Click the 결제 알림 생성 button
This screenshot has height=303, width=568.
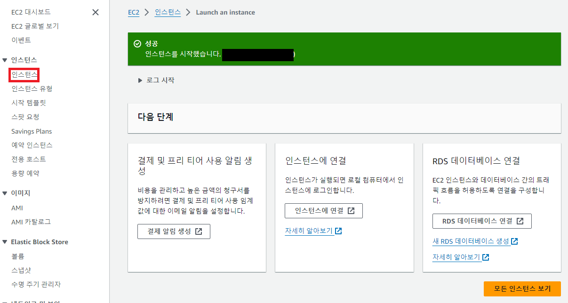[174, 231]
